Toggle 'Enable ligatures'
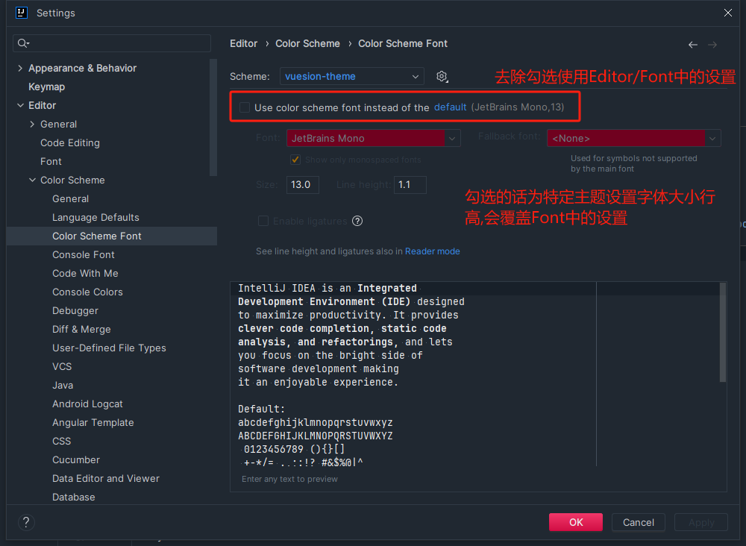 tap(263, 221)
